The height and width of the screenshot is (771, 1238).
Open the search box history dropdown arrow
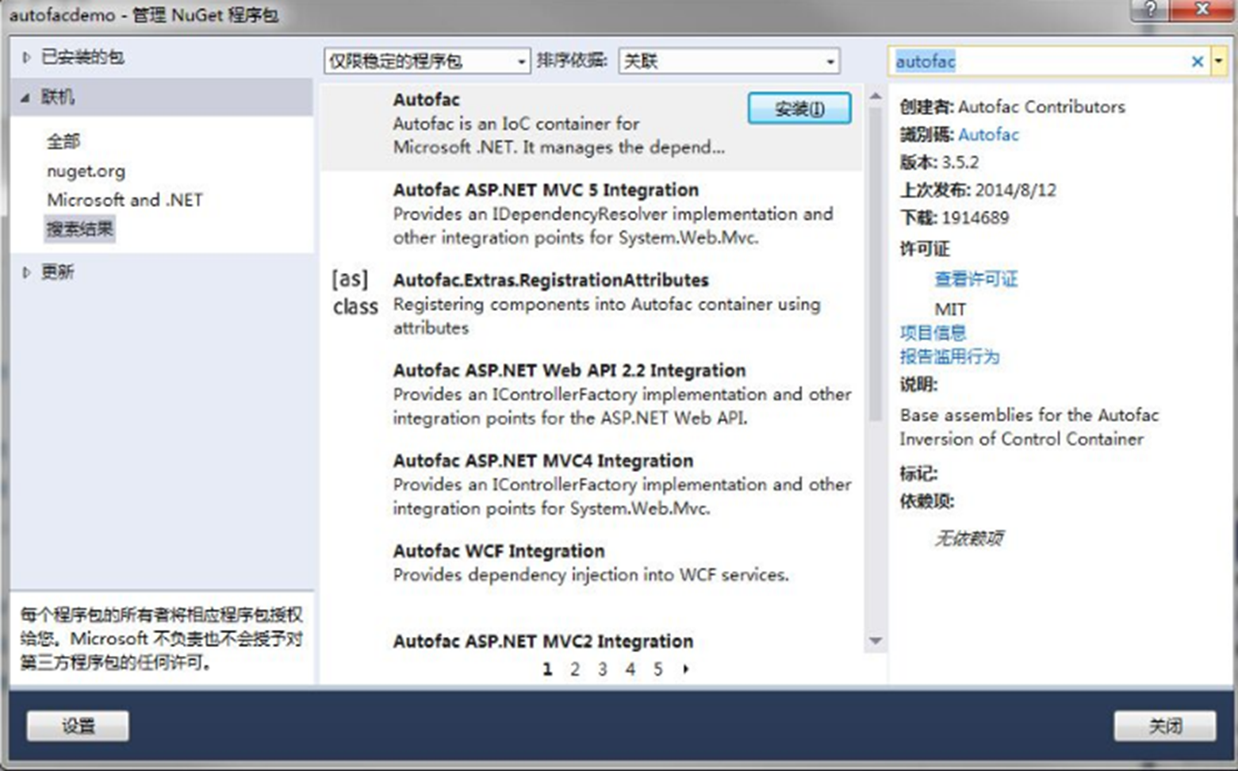coord(1218,61)
